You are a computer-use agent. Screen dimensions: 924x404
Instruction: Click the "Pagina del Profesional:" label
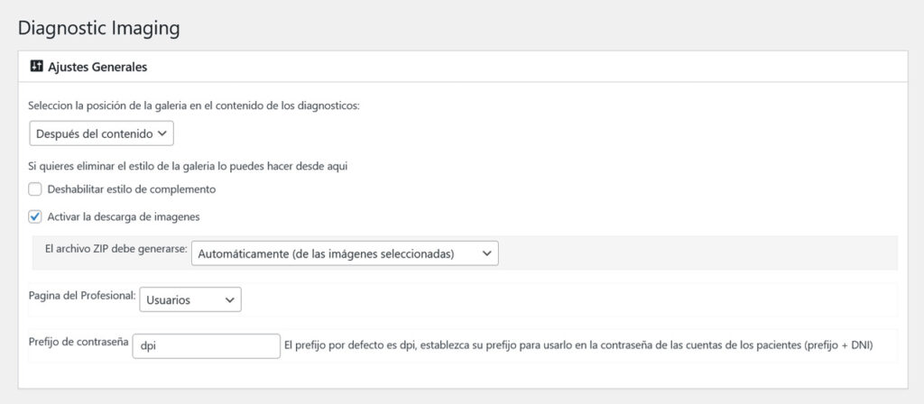[82, 295]
